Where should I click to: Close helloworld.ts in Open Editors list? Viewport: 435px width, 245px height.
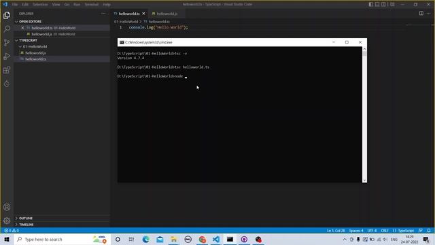pyautogui.click(x=22, y=28)
